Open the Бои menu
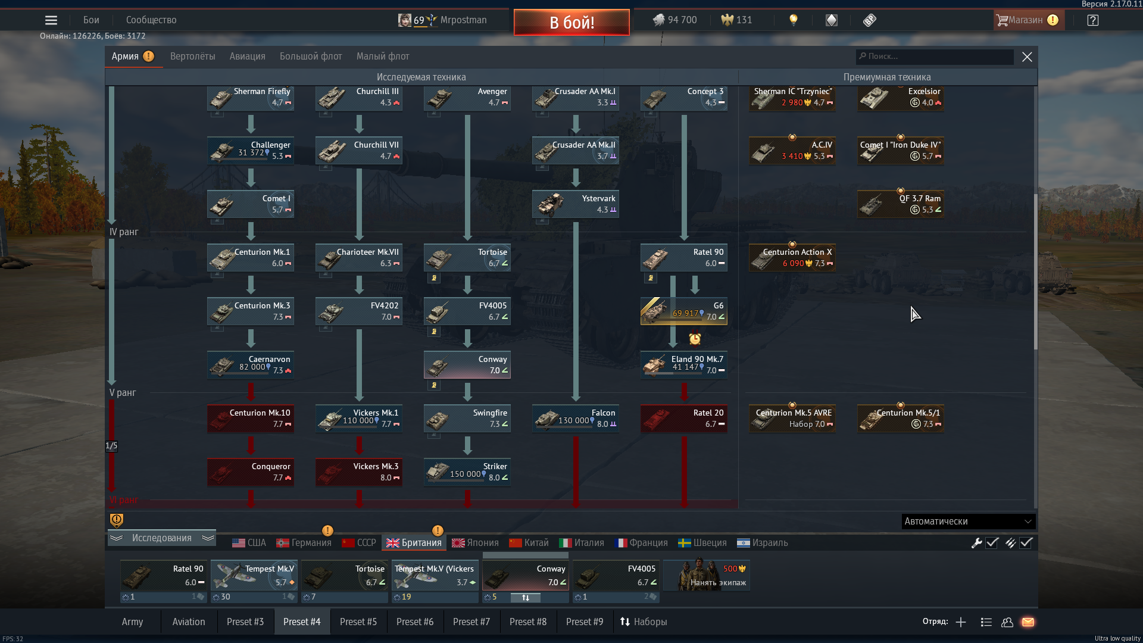Image resolution: width=1143 pixels, height=643 pixels. coord(91,20)
